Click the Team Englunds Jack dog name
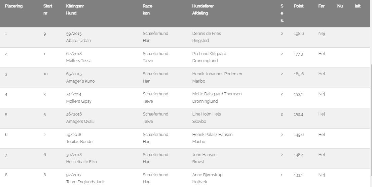372x187 pixels. (85, 182)
